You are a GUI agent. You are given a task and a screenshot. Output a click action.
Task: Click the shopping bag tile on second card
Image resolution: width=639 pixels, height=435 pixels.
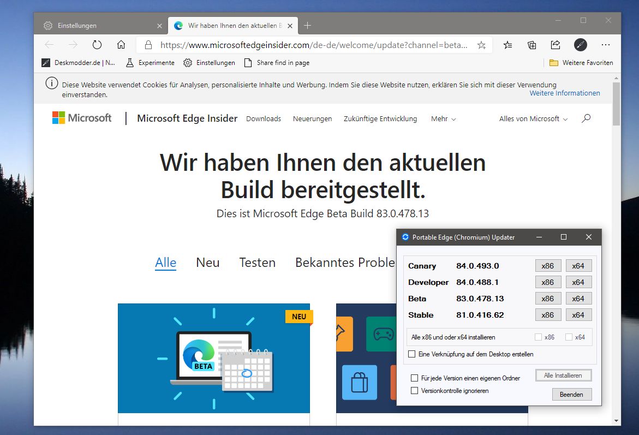coord(360,382)
